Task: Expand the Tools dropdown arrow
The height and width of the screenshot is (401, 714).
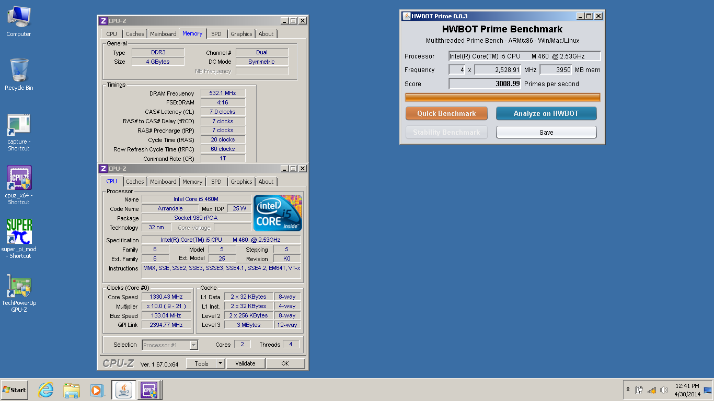Action: (220, 363)
